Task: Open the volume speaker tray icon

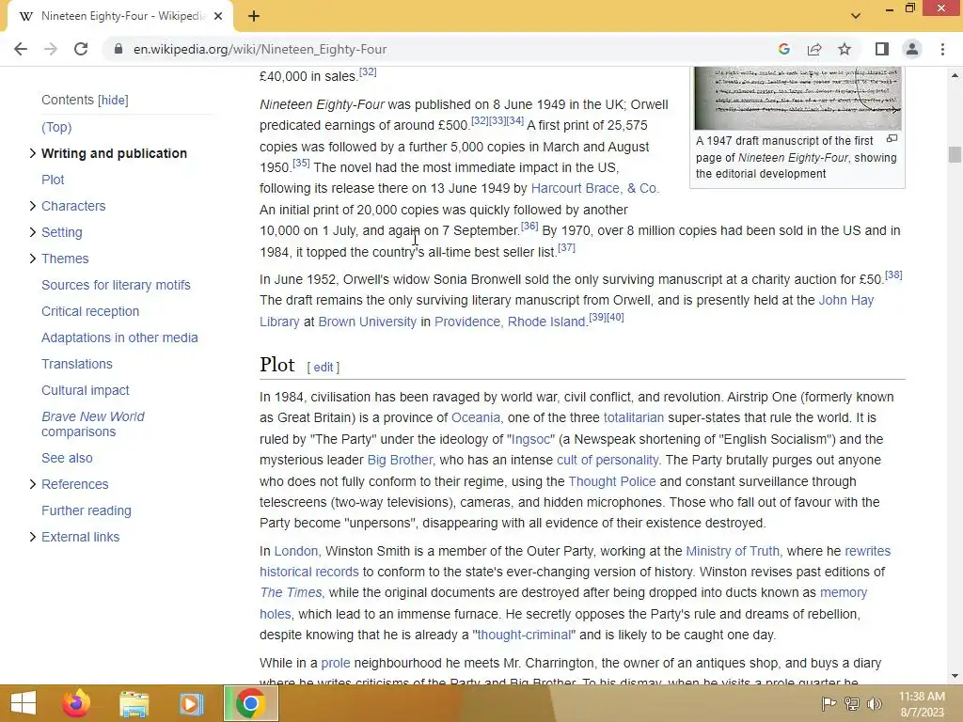Action: point(875,703)
